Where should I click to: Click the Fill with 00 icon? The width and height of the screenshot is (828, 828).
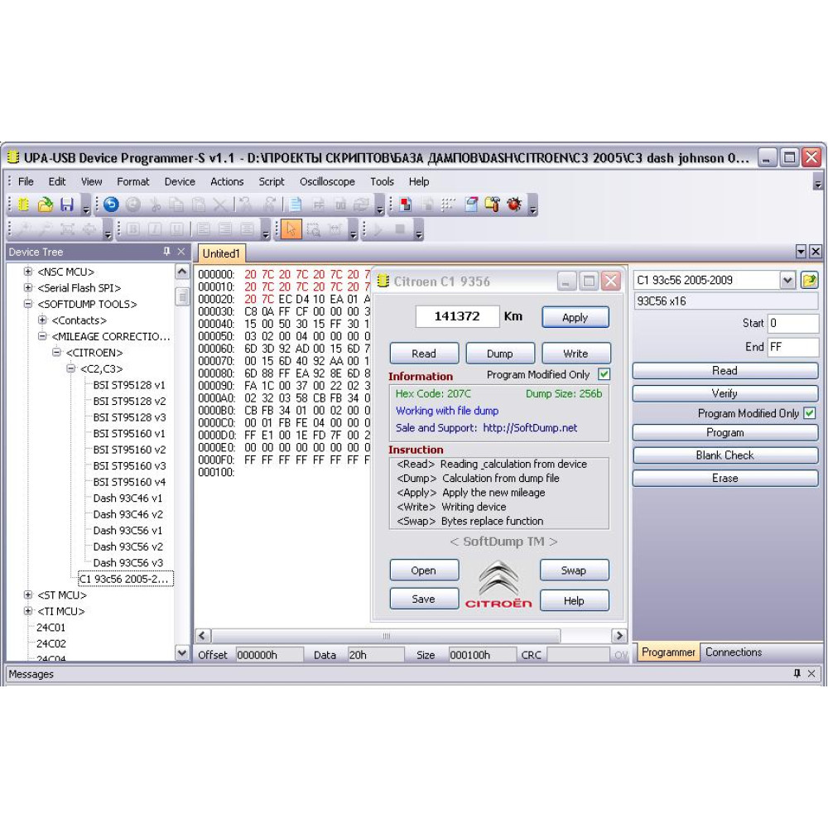click(x=340, y=205)
